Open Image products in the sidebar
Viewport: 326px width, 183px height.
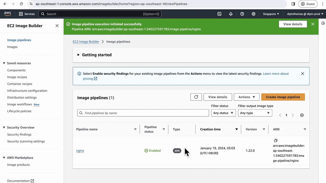pos(18,165)
